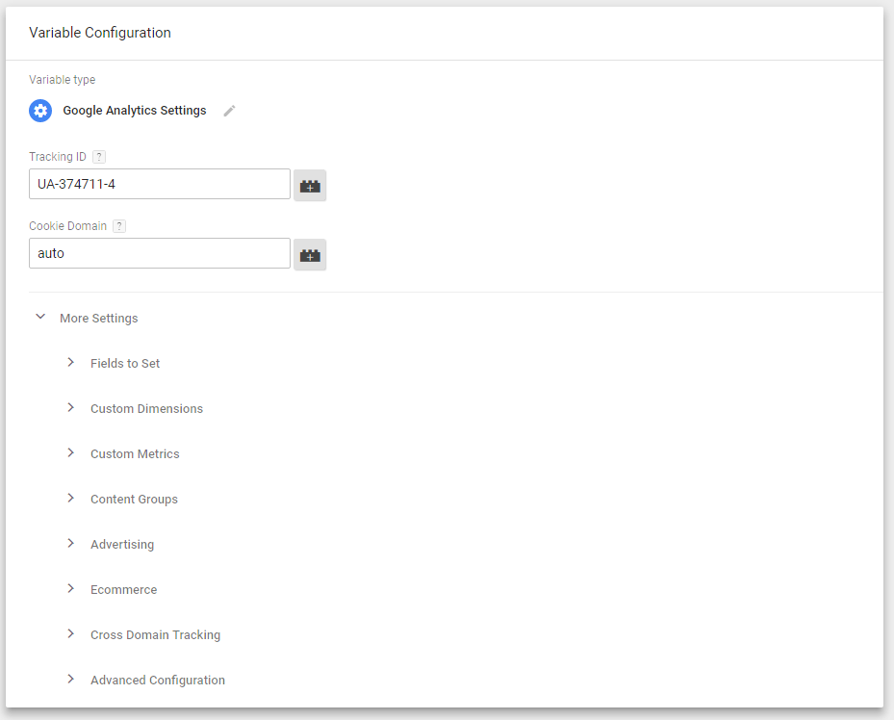Focus the Tracking ID input field

click(160, 184)
